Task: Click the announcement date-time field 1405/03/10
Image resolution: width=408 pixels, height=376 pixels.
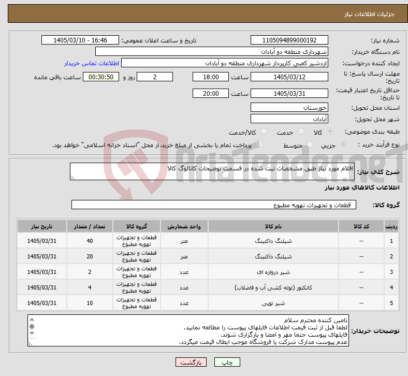Action: point(80,40)
